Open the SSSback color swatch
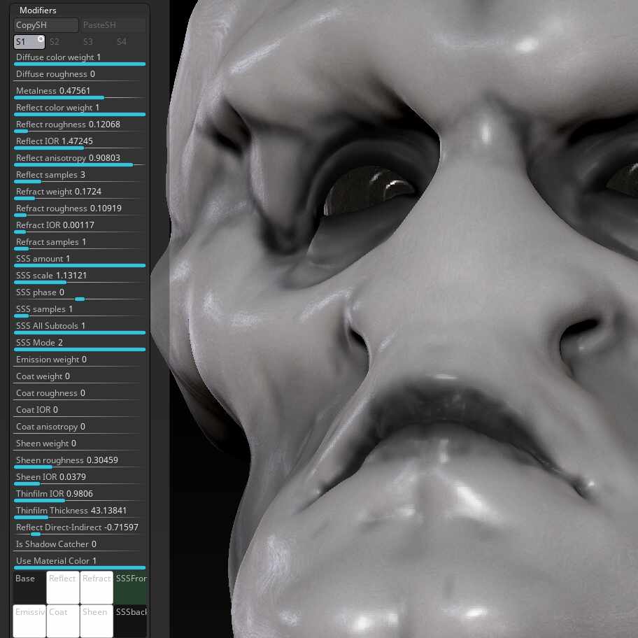The height and width of the screenshot is (638, 638). (x=130, y=621)
